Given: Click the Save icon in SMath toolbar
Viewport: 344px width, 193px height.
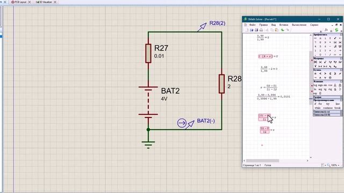Looking at the screenshot, I should click(x=256, y=30).
